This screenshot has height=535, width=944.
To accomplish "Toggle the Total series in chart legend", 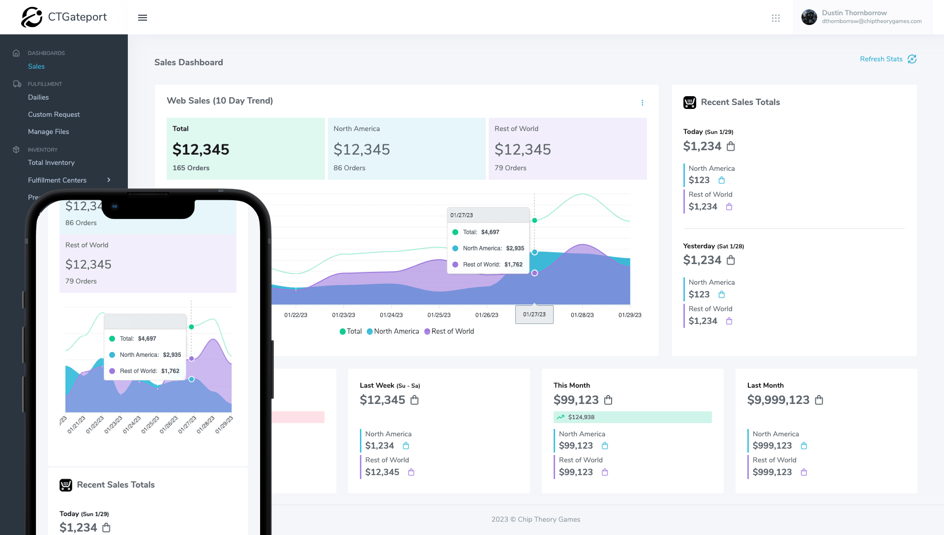I will (351, 331).
